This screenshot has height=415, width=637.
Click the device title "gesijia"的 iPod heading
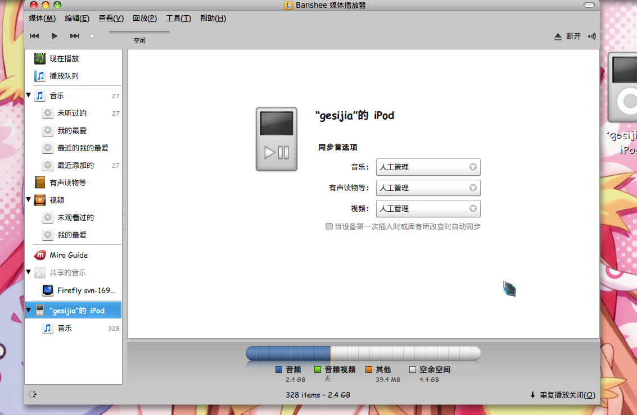(x=355, y=116)
